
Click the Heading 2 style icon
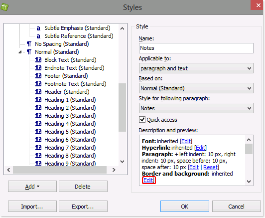(38, 107)
